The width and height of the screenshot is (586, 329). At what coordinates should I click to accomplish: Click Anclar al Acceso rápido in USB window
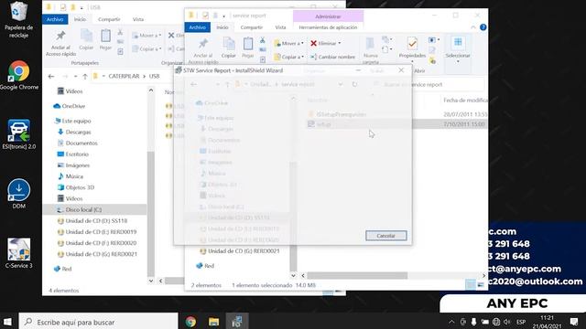[60, 43]
